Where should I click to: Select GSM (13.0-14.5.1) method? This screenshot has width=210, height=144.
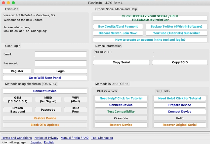tap(18, 99)
